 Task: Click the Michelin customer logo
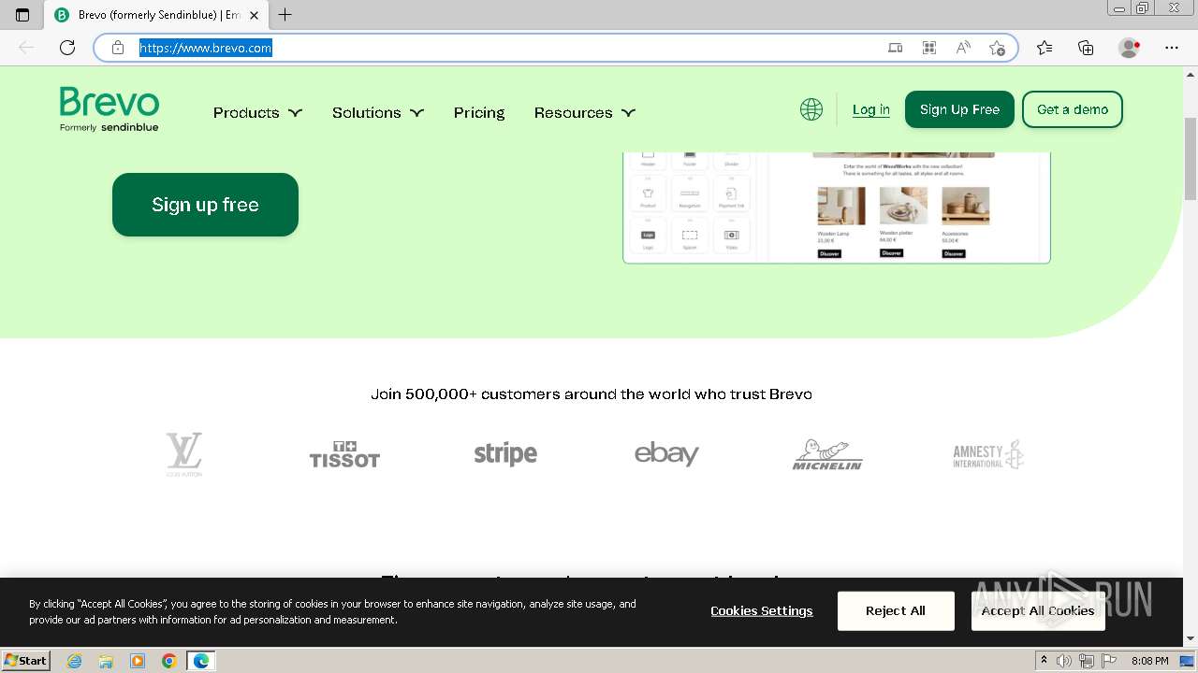coord(827,454)
